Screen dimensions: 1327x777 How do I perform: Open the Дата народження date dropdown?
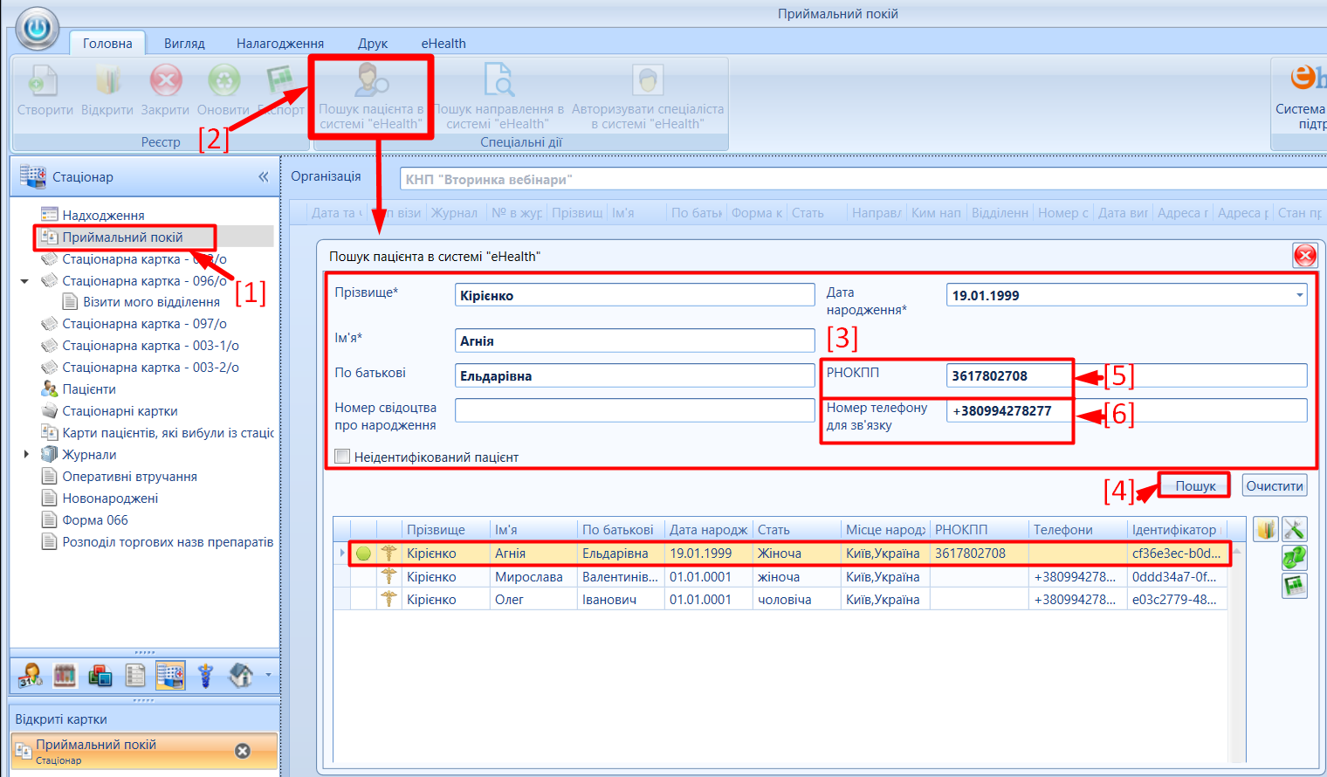click(x=1299, y=295)
